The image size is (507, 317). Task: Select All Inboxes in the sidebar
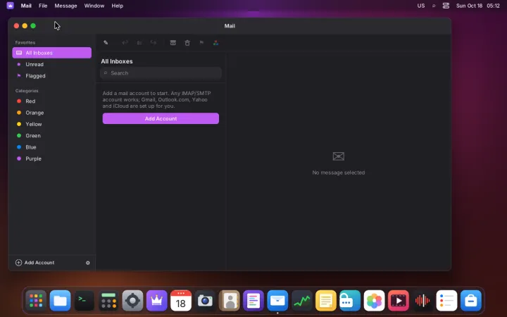[51, 53]
